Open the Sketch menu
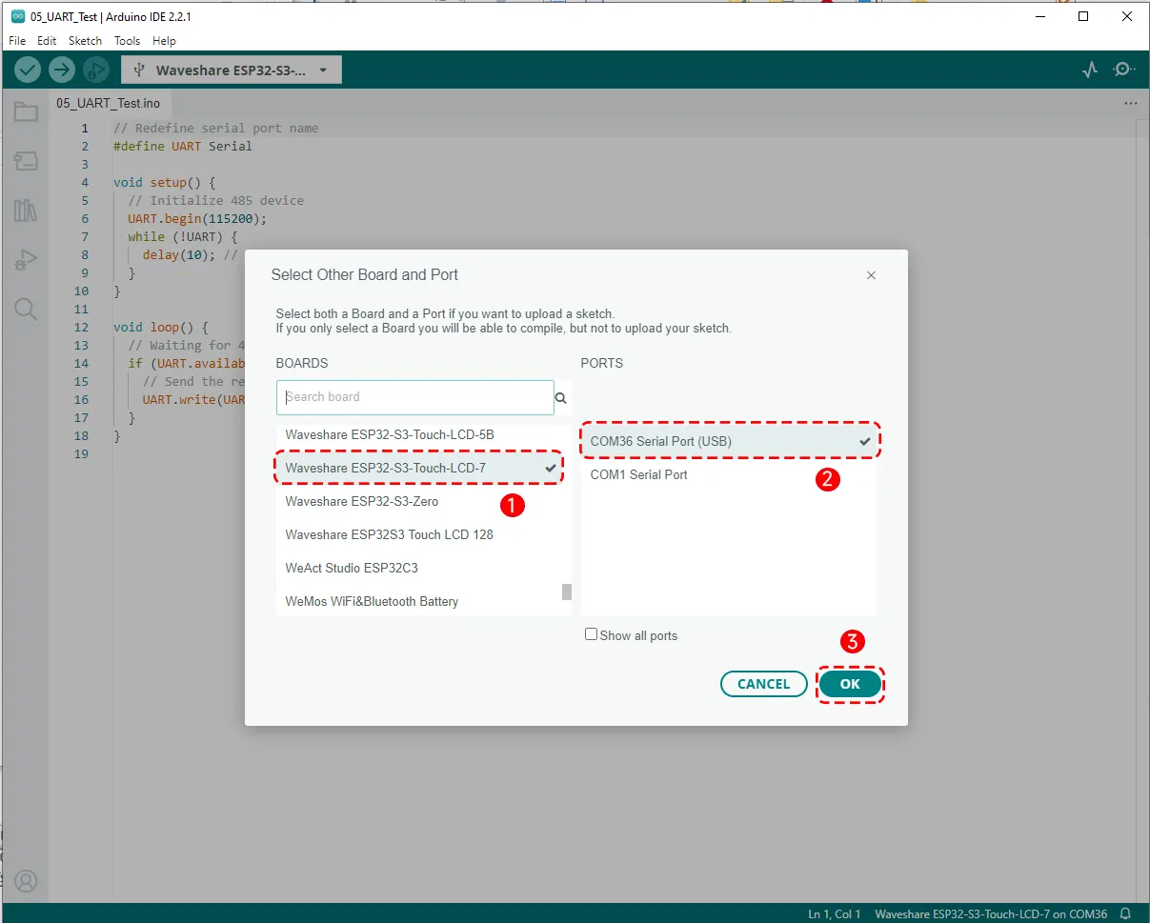Viewport: 1150px width, 923px height. tap(85, 41)
